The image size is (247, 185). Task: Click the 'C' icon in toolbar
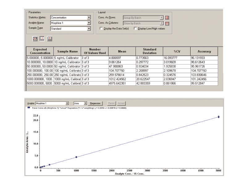point(49,39)
